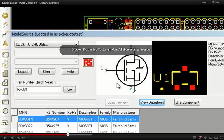
Task: Click the PCB footprint preview image
Action: click(179, 68)
